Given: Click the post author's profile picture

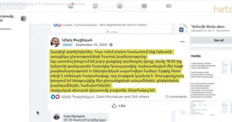Looking at the screenshot, I should point(55,42).
